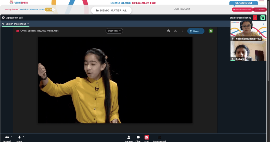Open the People panel icon

pyautogui.click(x=129, y=137)
